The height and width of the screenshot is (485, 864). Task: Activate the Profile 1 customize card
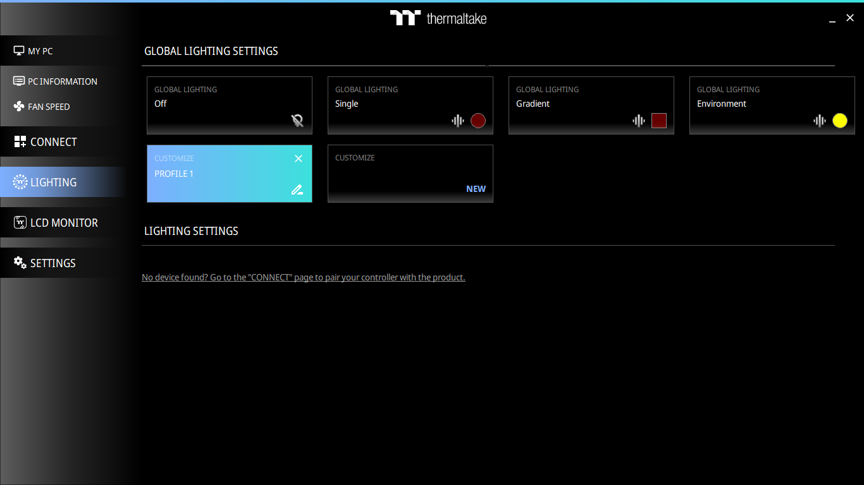coord(230,174)
